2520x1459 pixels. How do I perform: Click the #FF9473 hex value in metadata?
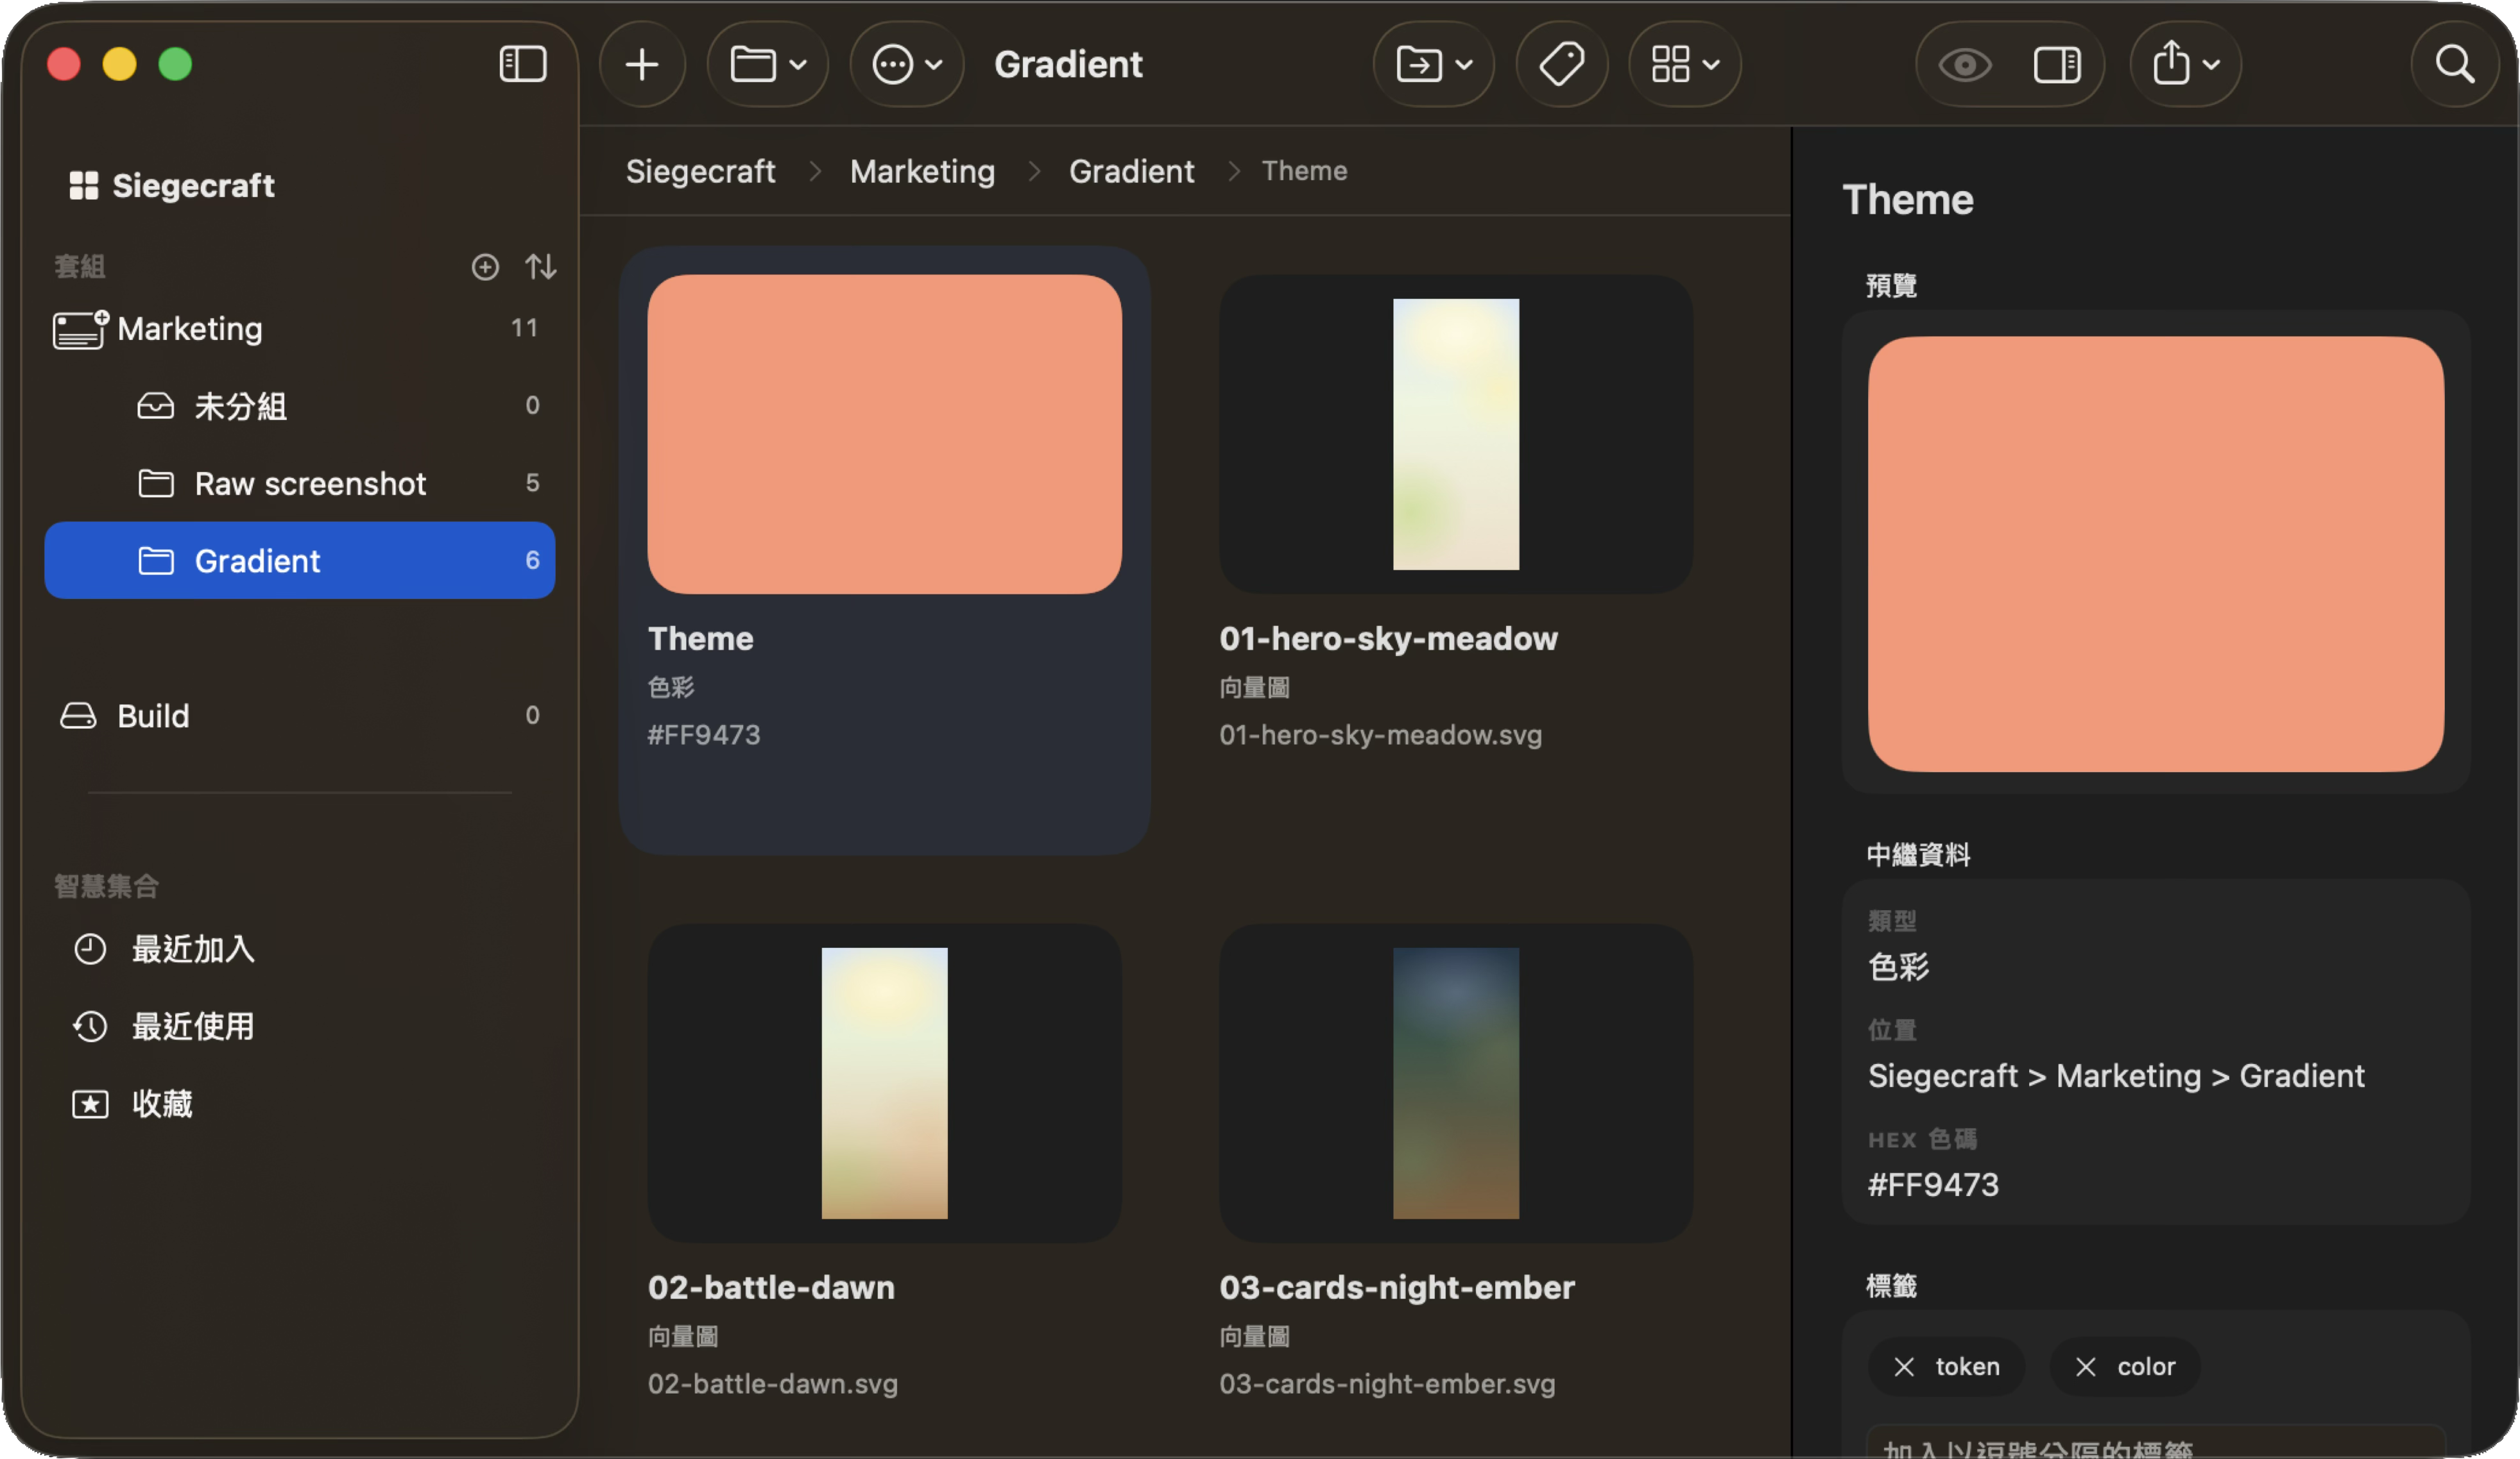pyautogui.click(x=1933, y=1185)
